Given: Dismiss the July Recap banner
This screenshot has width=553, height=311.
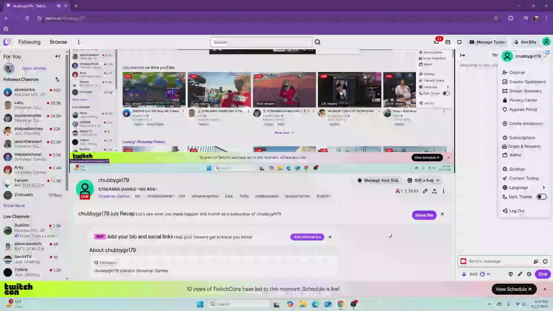Looking at the screenshot, I should [442, 214].
